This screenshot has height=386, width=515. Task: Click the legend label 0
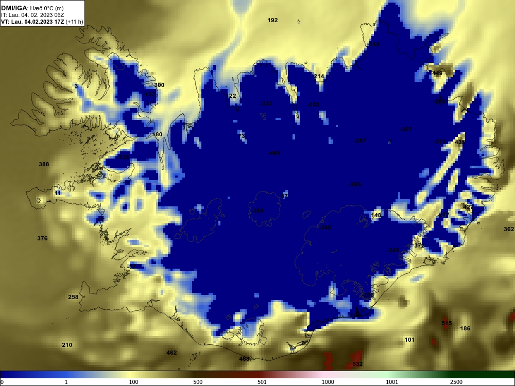click(x=2, y=382)
